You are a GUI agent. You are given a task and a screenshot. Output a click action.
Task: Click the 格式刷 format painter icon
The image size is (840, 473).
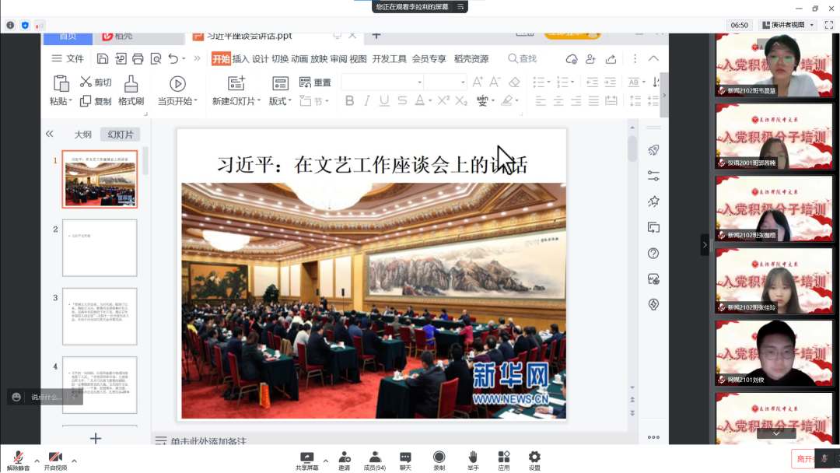[x=131, y=83]
